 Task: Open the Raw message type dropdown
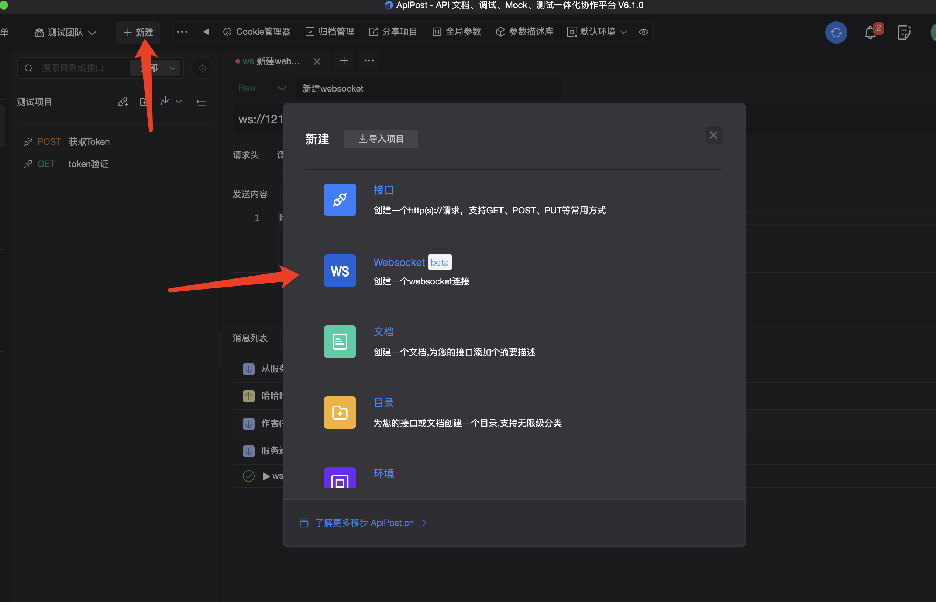[x=261, y=88]
